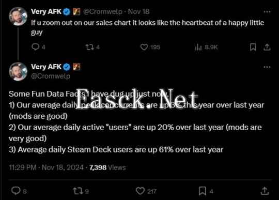Open more options menu on second tweet
Screen dimensions: 279x200
pos(267,67)
